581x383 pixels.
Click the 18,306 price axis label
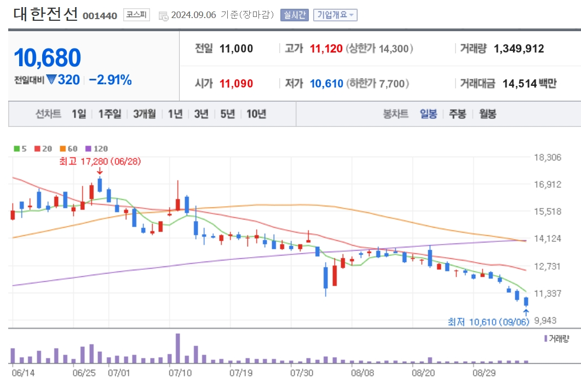click(x=547, y=158)
